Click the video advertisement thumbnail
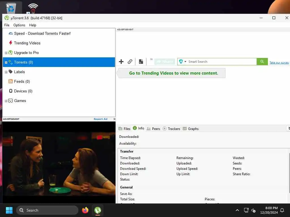Image resolution: width=290 pixels, height=217 pixels. [x=59, y=162]
